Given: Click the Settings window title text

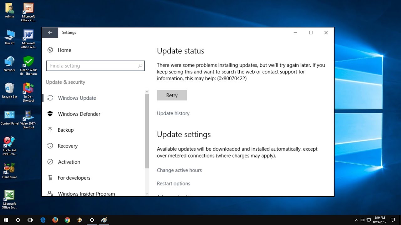Looking at the screenshot, I should pyautogui.click(x=69, y=32).
